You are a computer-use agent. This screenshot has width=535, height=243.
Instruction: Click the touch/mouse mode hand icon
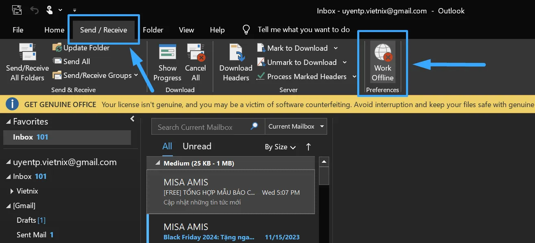pos(50,10)
